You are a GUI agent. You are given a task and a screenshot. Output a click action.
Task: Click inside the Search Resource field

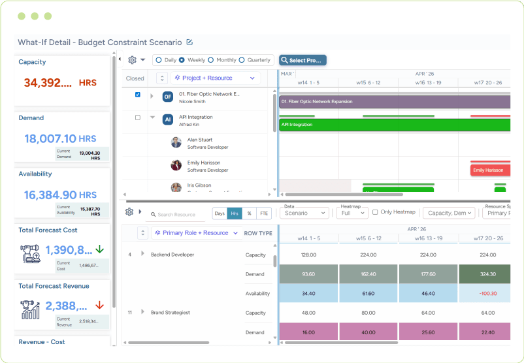[x=176, y=215]
